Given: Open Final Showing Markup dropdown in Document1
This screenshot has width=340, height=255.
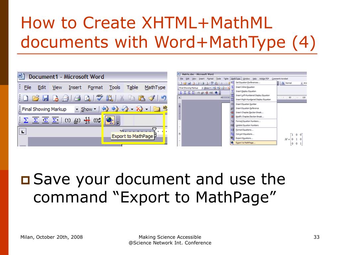Looking at the screenshot, I should [x=77, y=109].
